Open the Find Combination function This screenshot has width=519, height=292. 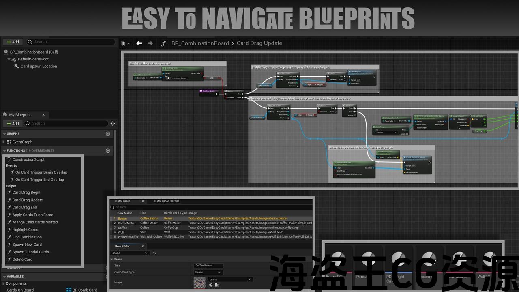point(27,237)
